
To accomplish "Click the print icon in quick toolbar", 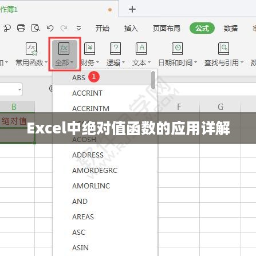I will click(21, 28).
